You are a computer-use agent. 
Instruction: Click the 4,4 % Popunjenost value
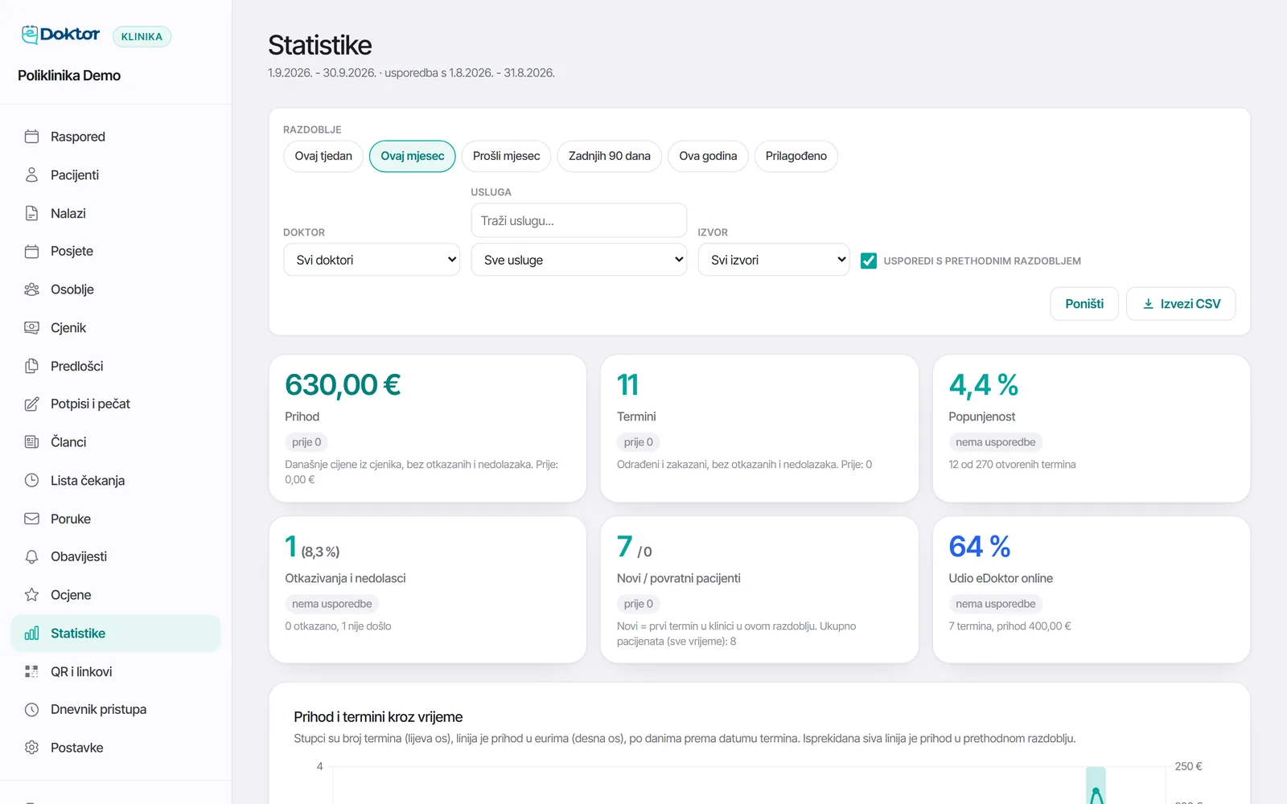(984, 385)
